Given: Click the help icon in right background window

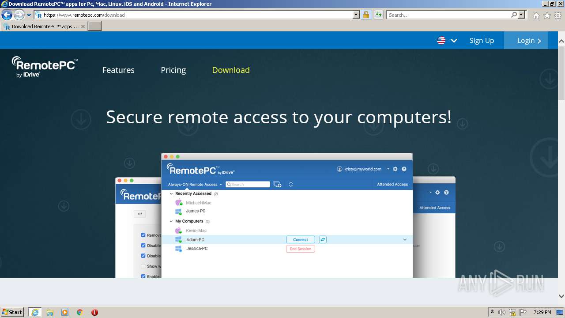Looking at the screenshot, I should pyautogui.click(x=446, y=193).
